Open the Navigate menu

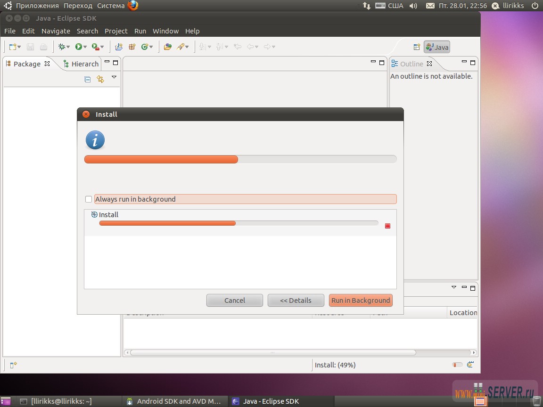[x=56, y=31]
